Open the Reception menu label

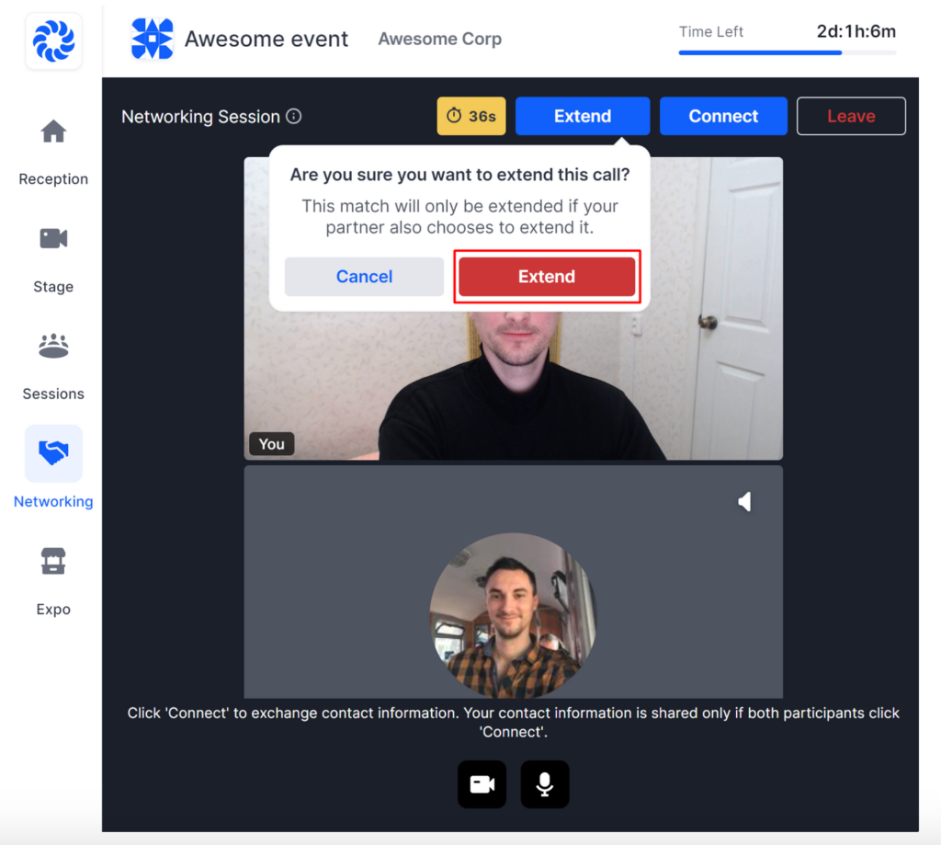pyautogui.click(x=53, y=179)
